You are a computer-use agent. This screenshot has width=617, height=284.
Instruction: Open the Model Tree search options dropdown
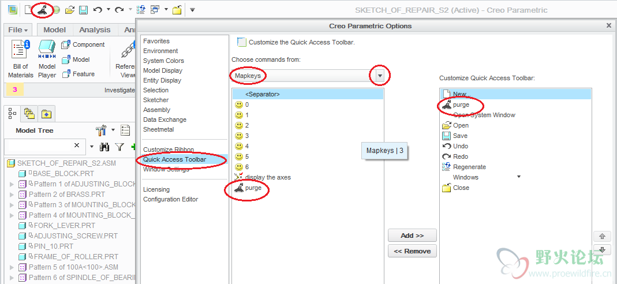[92, 147]
